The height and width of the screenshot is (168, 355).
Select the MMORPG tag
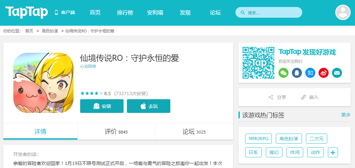pyautogui.click(x=258, y=139)
